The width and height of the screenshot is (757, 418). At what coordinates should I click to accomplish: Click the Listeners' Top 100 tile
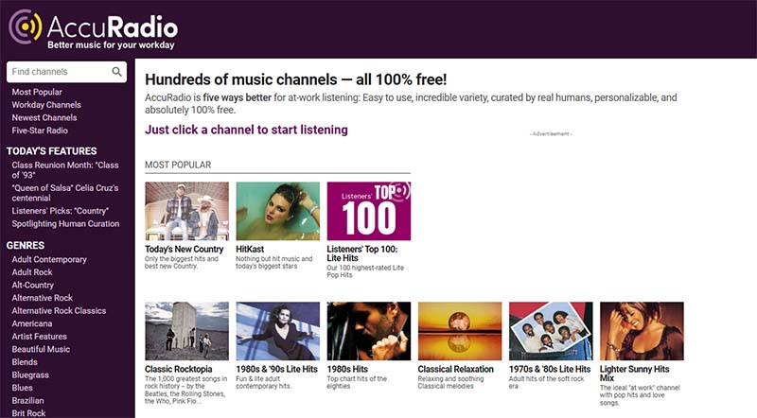click(x=368, y=211)
